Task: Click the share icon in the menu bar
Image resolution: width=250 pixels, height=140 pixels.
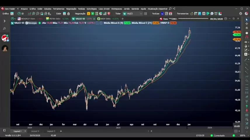Action: click(174, 9)
